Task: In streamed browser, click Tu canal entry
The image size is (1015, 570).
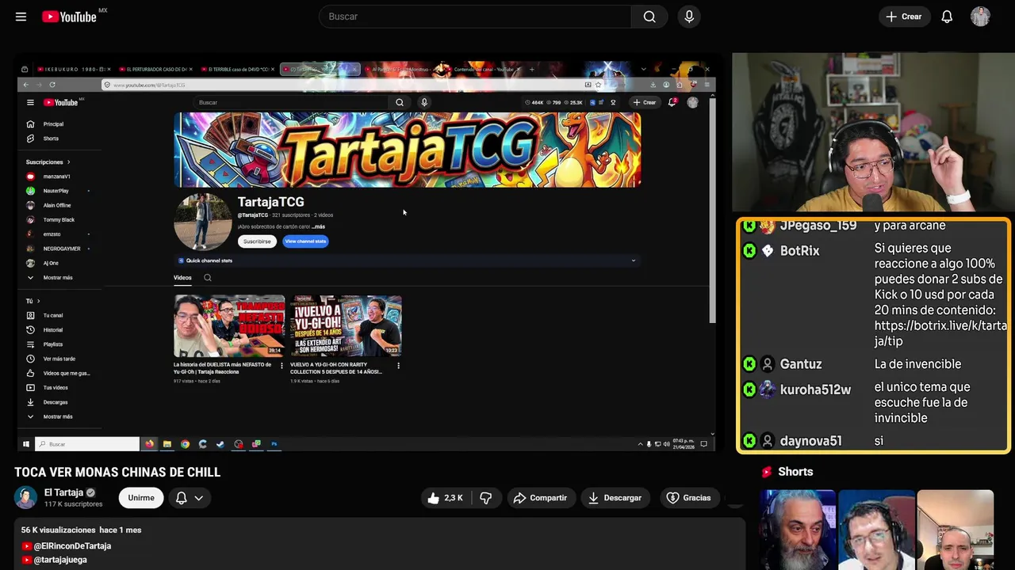Action: 52,315
